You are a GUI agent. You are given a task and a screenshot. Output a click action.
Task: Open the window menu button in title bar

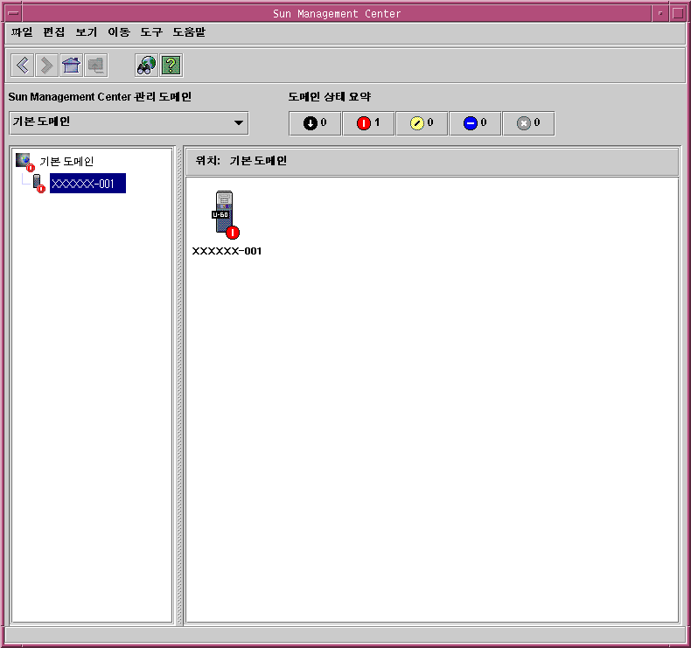(x=14, y=13)
